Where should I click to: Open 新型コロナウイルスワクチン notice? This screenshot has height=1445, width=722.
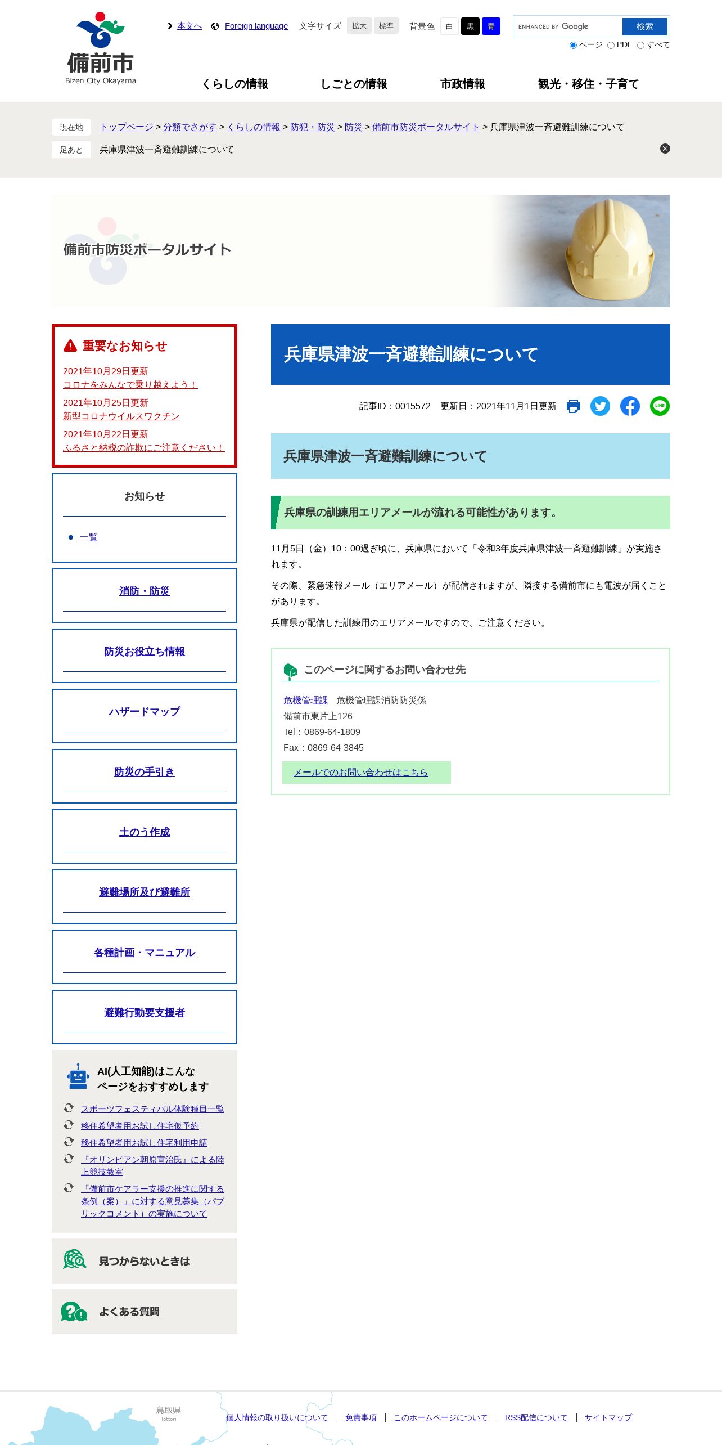tap(121, 416)
